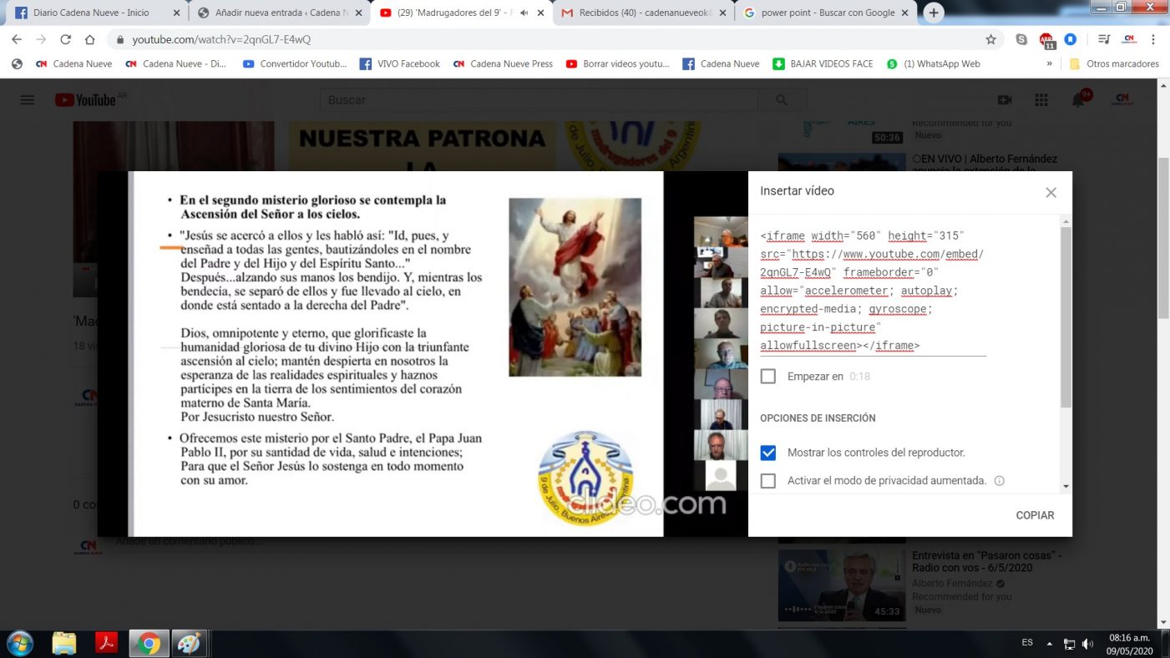Open Borrar videos youtu... bookmark

tap(618, 63)
